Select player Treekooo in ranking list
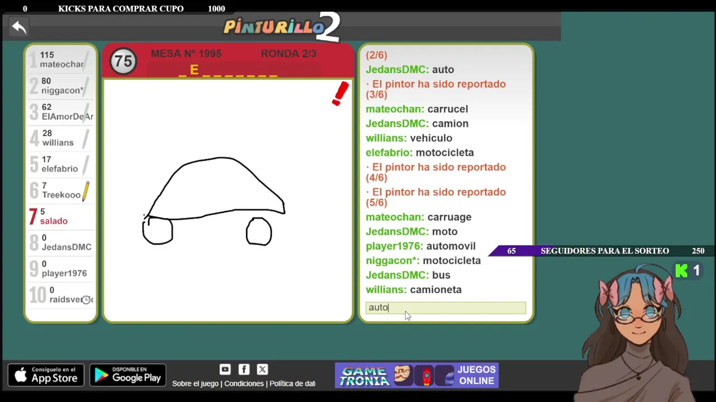 pyautogui.click(x=60, y=190)
